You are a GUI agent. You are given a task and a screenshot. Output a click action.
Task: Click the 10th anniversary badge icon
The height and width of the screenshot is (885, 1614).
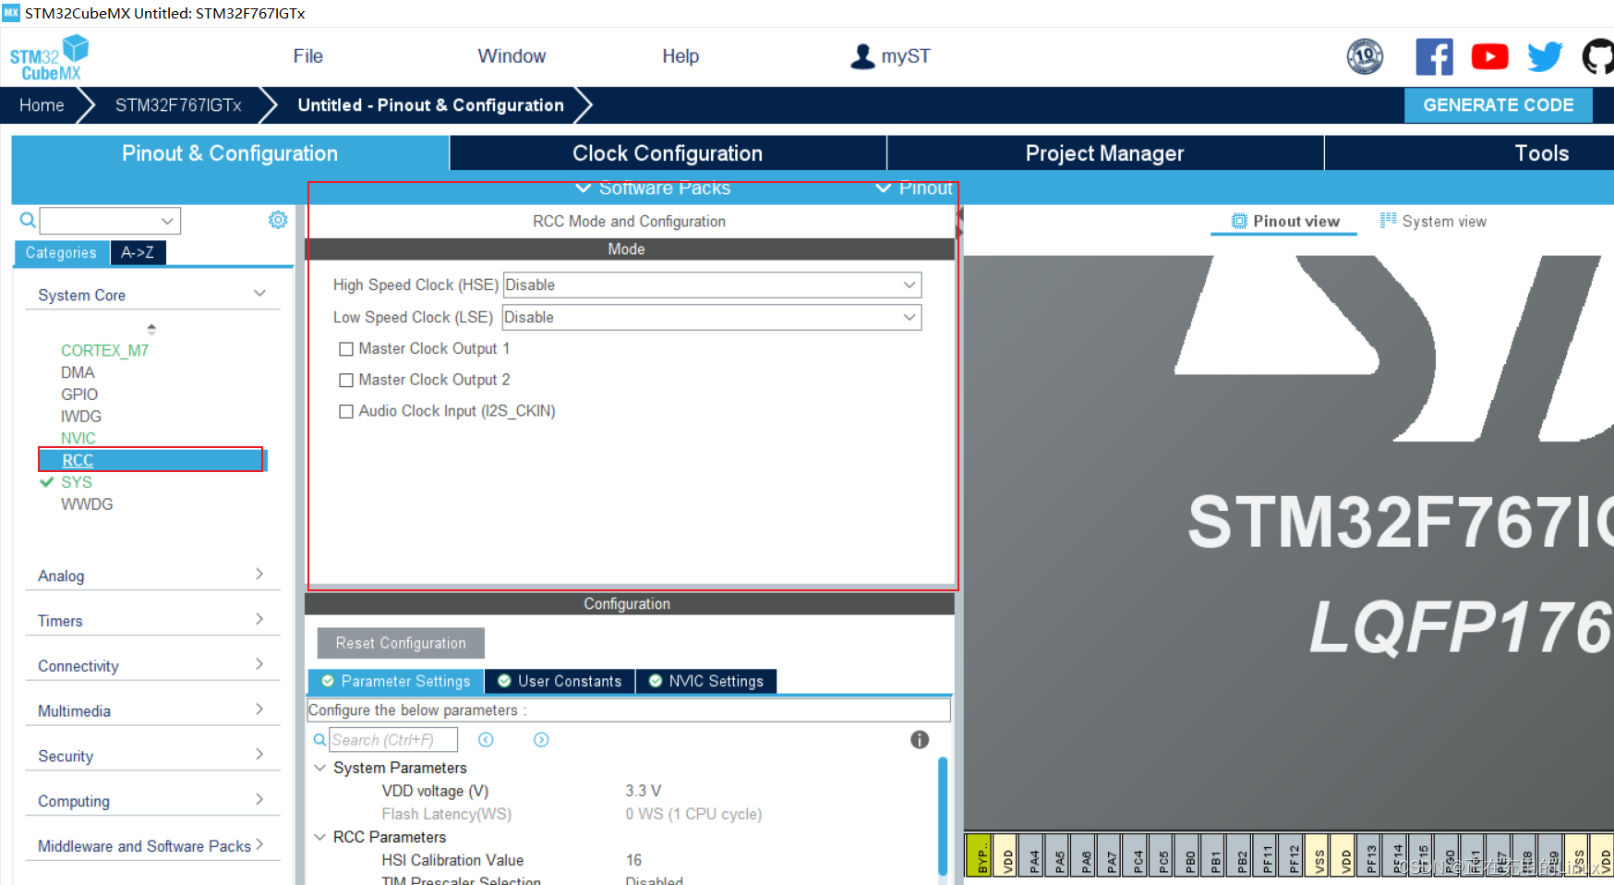tap(1365, 56)
